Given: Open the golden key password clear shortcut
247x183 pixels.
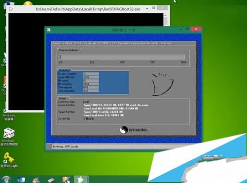Looking at the screenshot, I should point(9,160).
